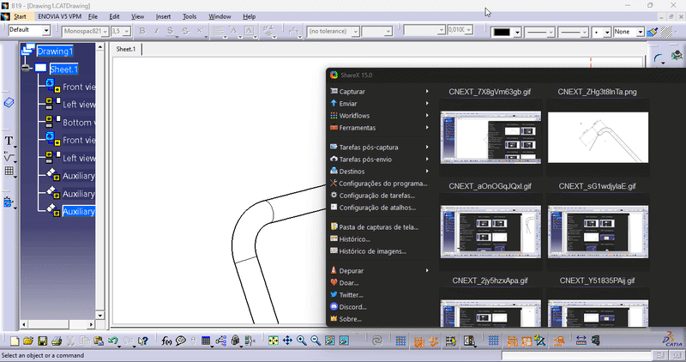Click the lock icon in bottom toolbar
Viewport: 686px width, 362px height.
(x=235, y=341)
